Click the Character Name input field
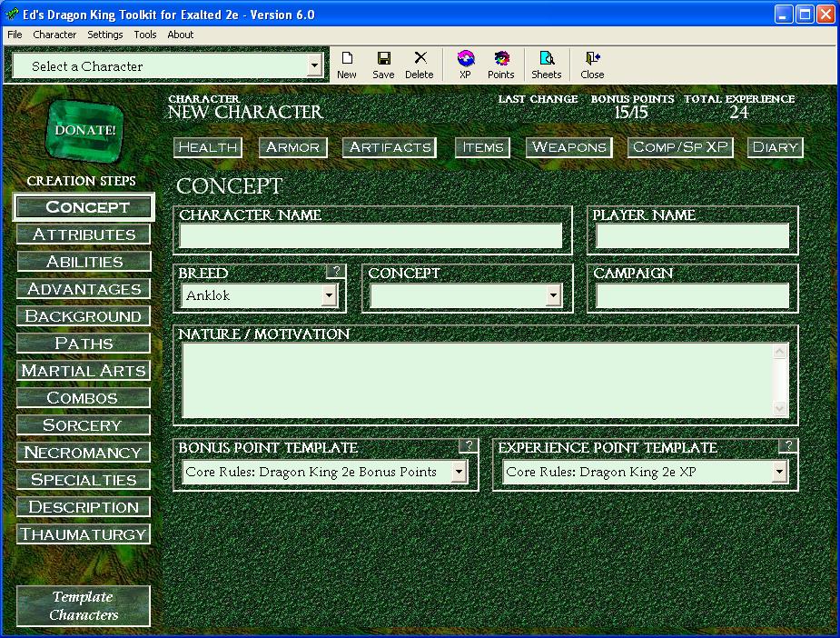840x638 pixels. pos(371,236)
